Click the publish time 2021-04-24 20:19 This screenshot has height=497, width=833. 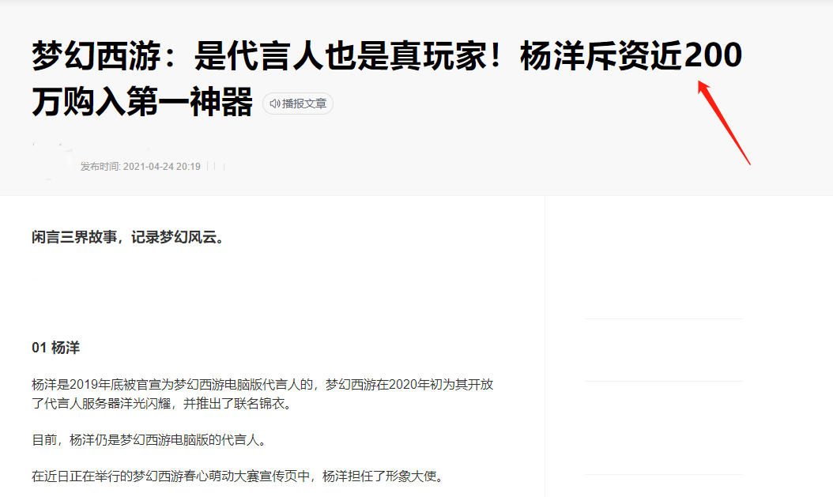click(140, 167)
